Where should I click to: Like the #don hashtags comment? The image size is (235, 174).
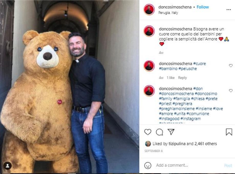tap(231, 91)
